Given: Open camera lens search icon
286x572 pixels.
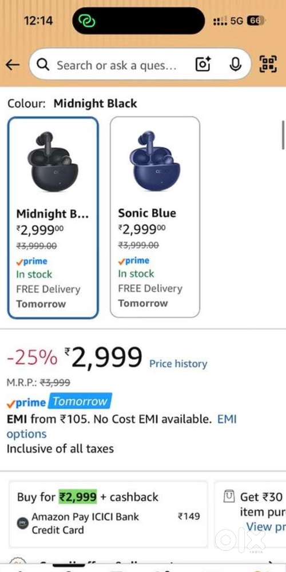Looking at the screenshot, I should (x=204, y=65).
